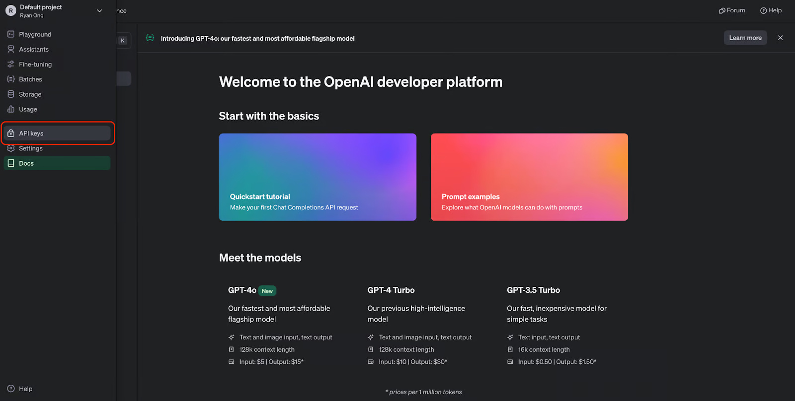Click the green icon beside GPT-4o announcement
The image size is (795, 401).
[150, 38]
